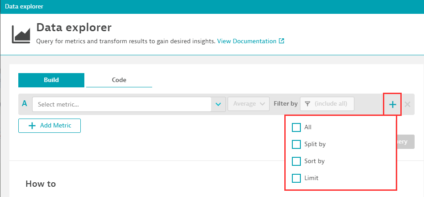Expand the Select metric dropdown arrow
Viewport: 424px width, 197px height.
[x=218, y=104]
